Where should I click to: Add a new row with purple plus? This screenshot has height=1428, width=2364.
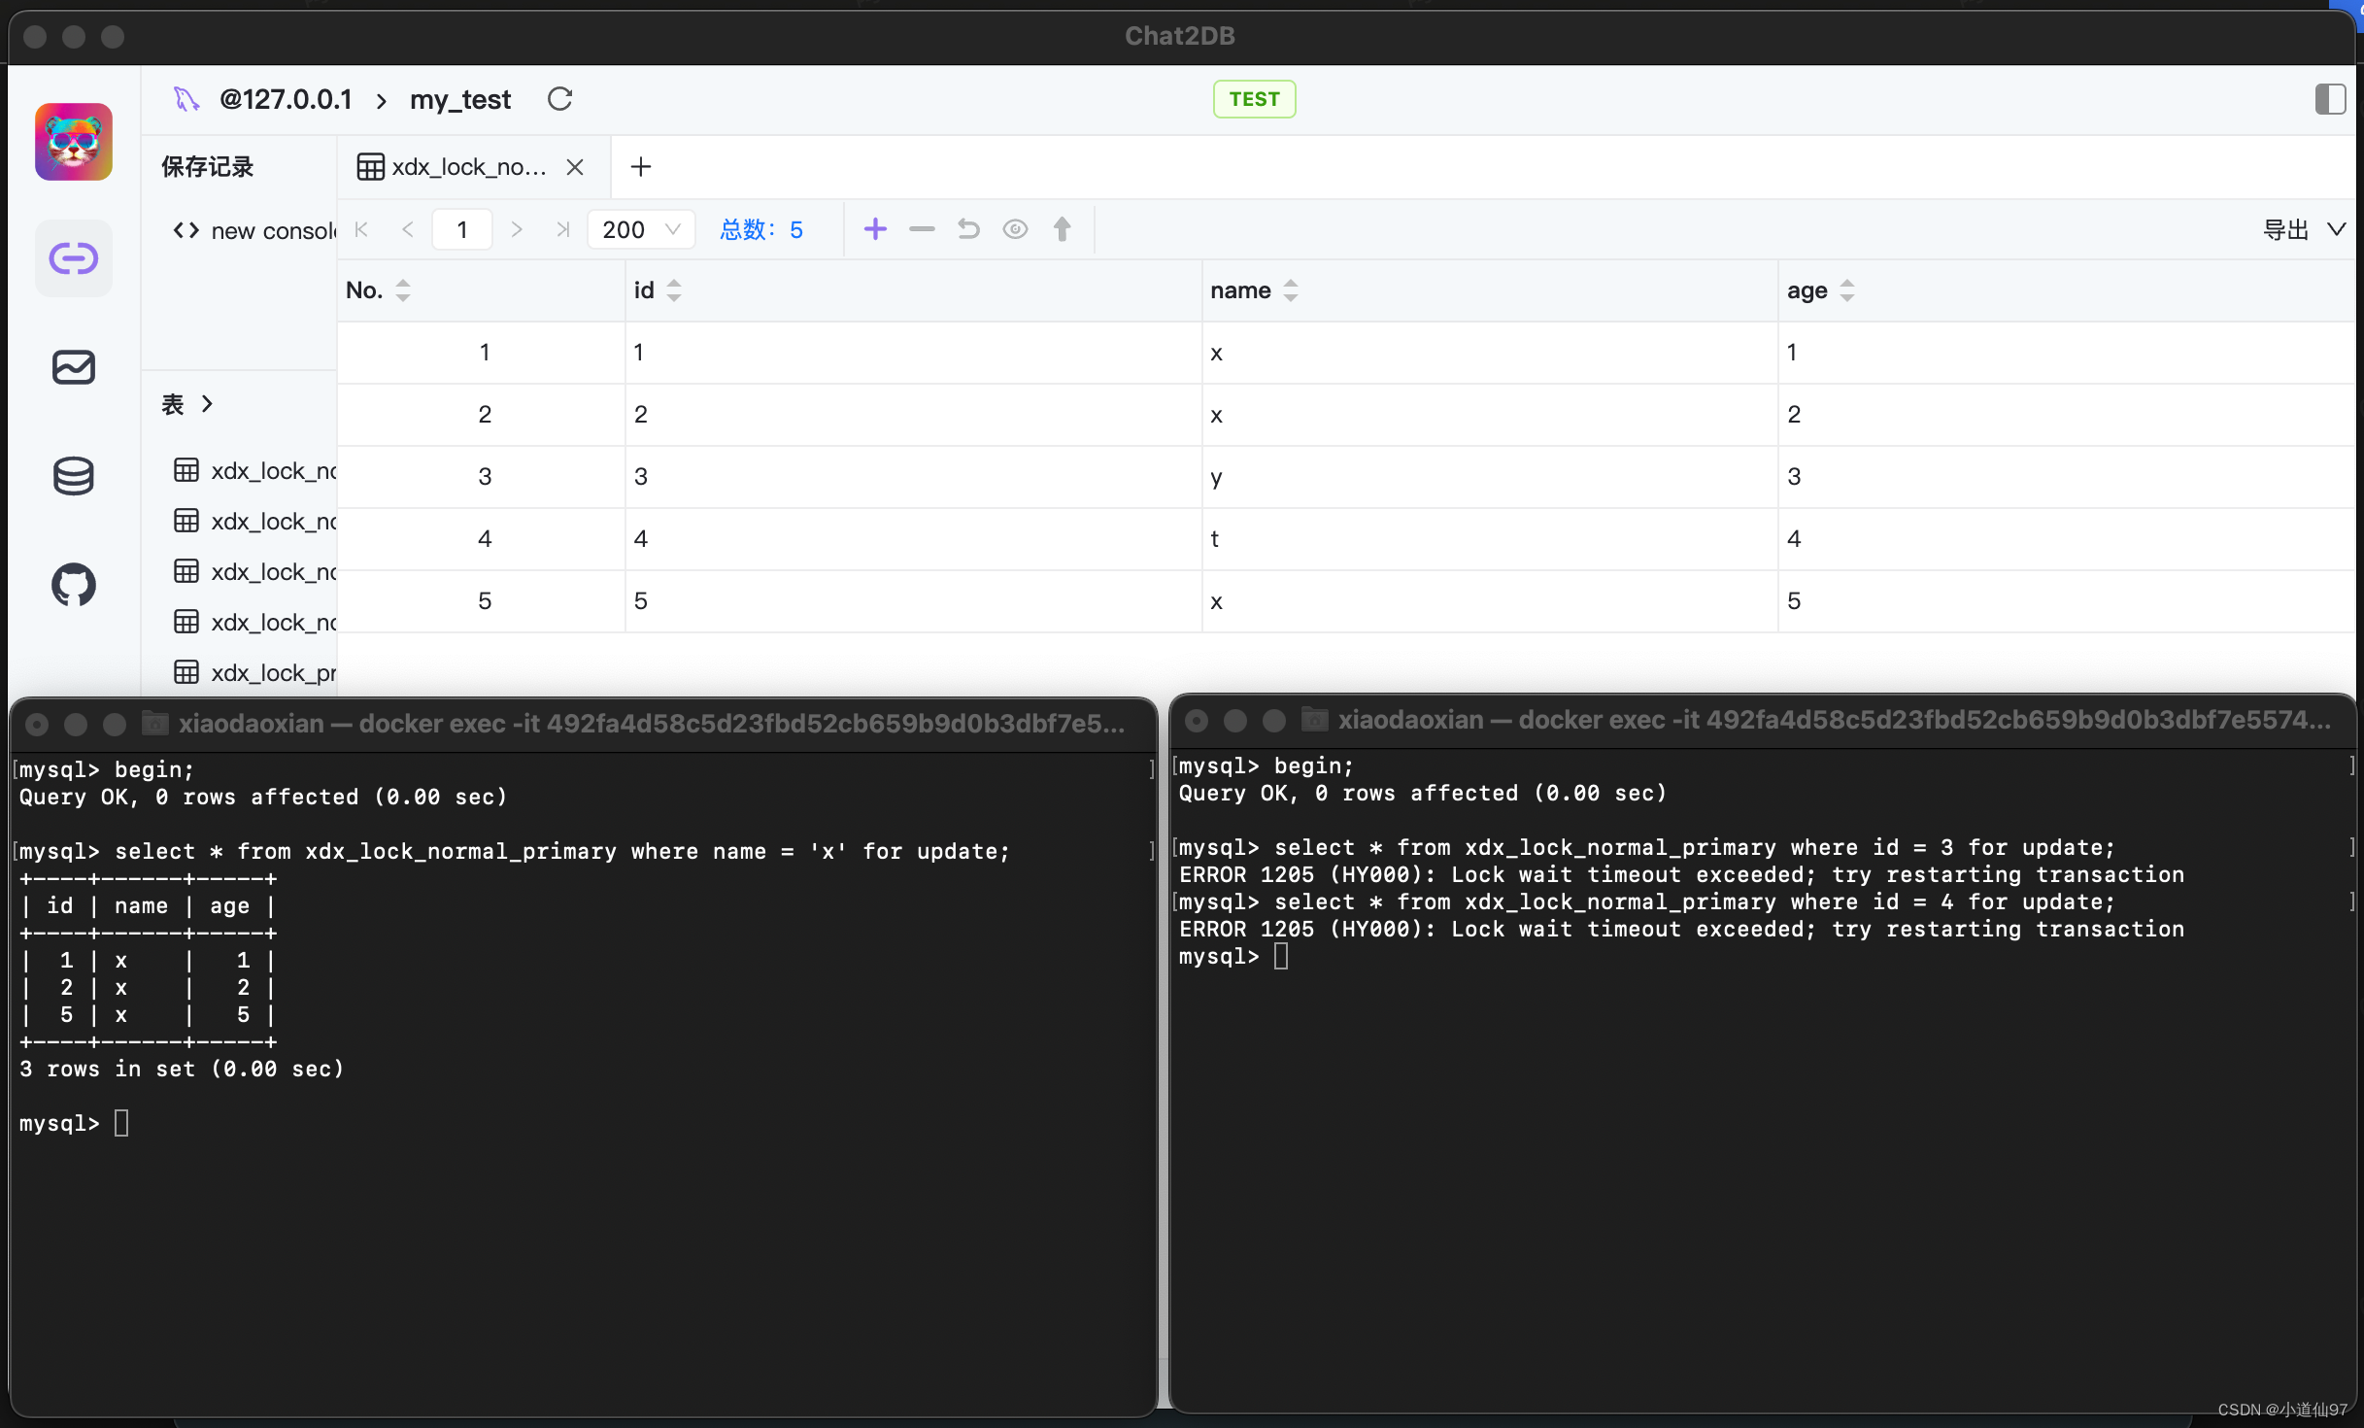875,229
